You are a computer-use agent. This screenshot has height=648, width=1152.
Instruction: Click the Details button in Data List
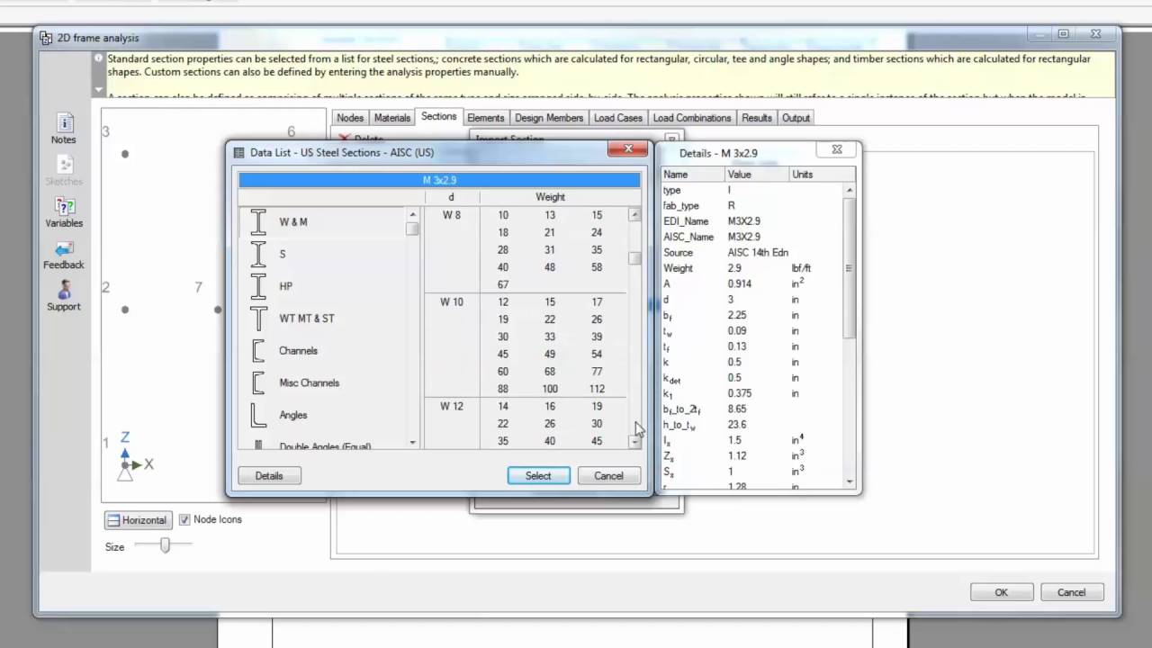tap(269, 475)
